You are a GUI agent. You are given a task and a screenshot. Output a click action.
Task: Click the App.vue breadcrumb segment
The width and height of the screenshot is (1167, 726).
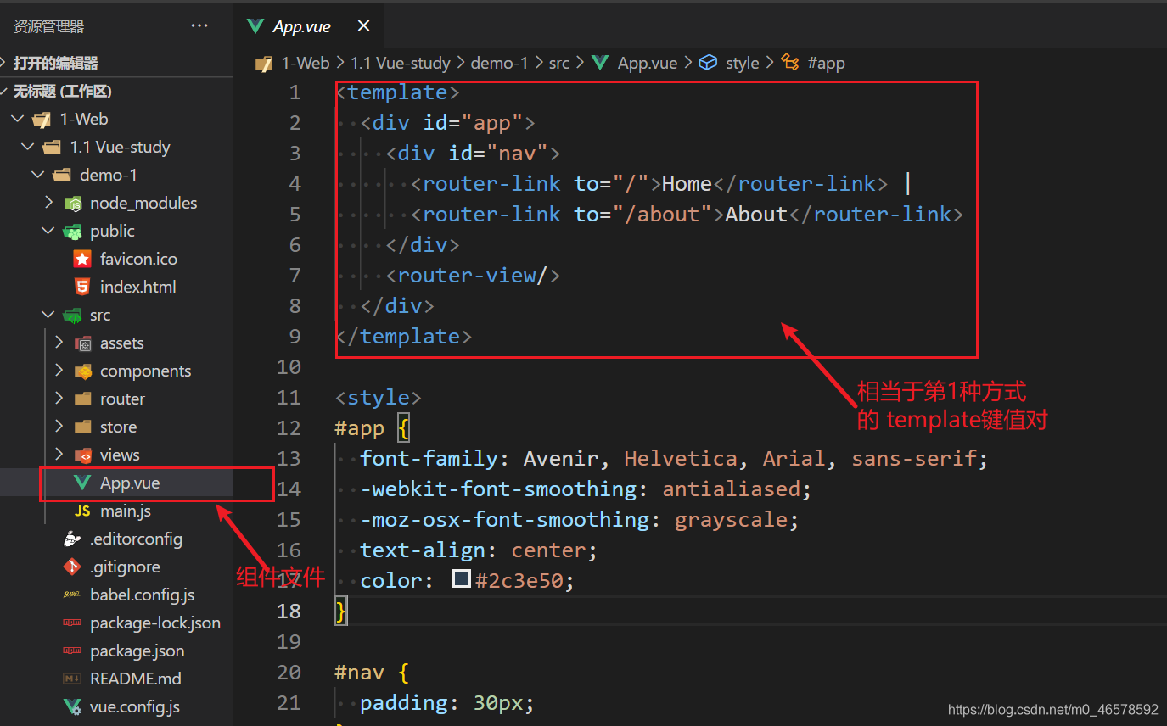pos(648,63)
